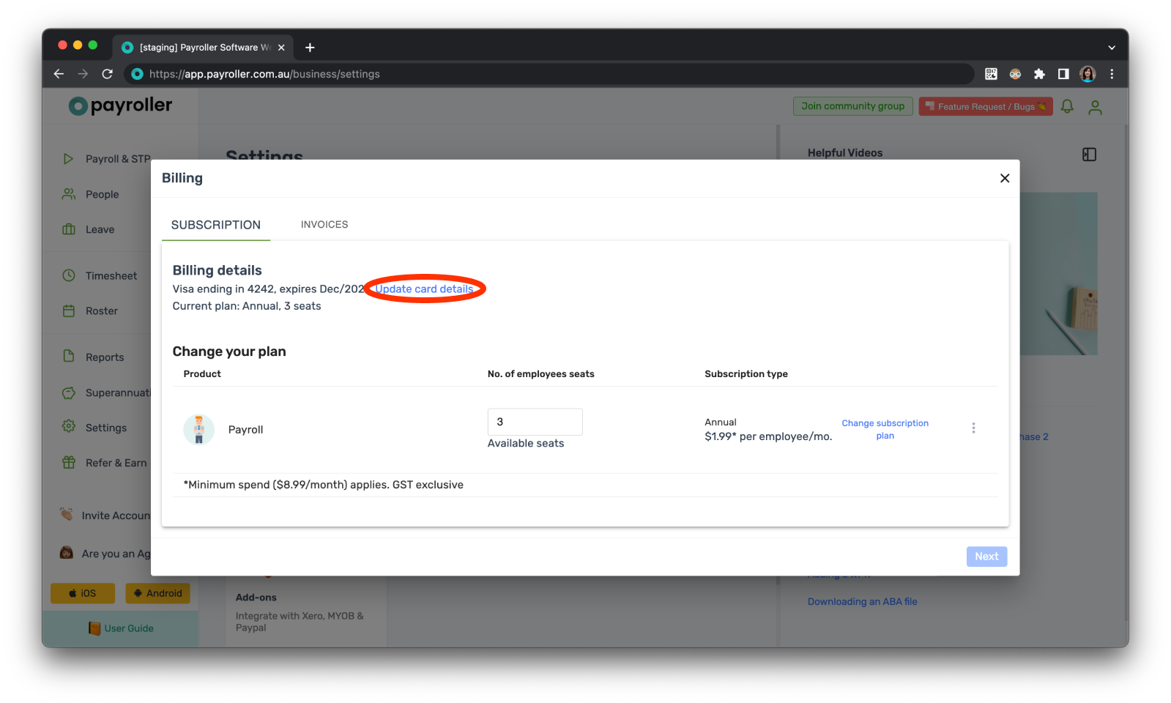Click the Payroller logo

[x=120, y=106]
